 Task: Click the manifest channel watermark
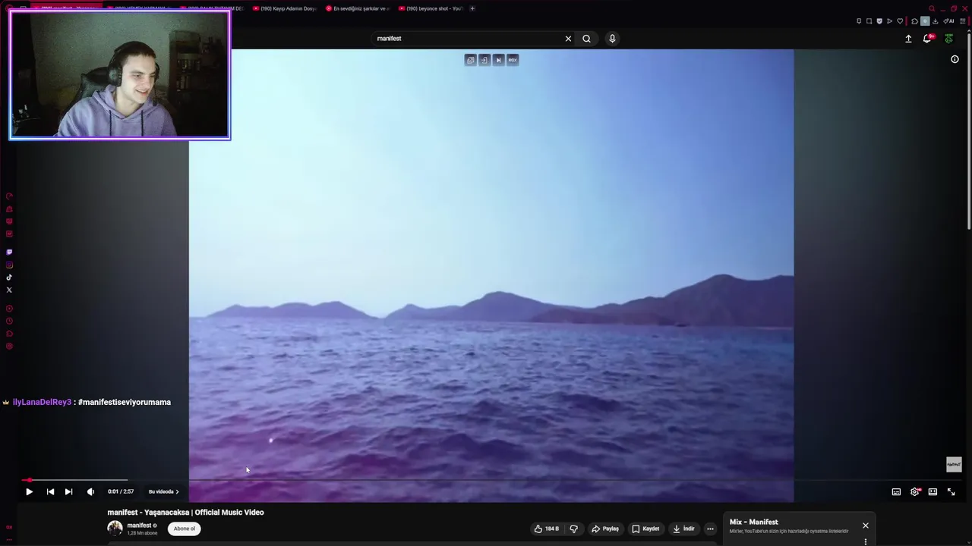[954, 464]
